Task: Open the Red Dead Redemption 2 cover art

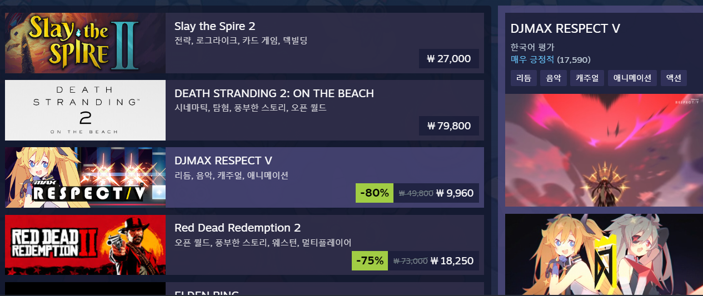Action: coord(85,245)
